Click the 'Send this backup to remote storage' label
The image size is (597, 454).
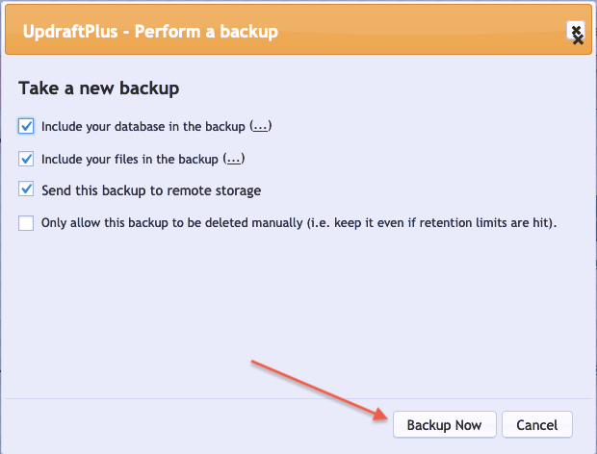point(151,190)
